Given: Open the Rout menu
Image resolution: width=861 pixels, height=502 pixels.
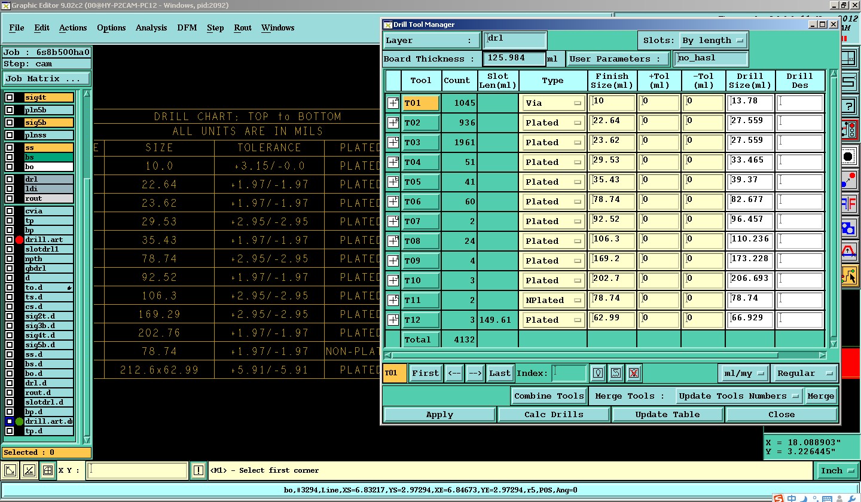Looking at the screenshot, I should (243, 27).
